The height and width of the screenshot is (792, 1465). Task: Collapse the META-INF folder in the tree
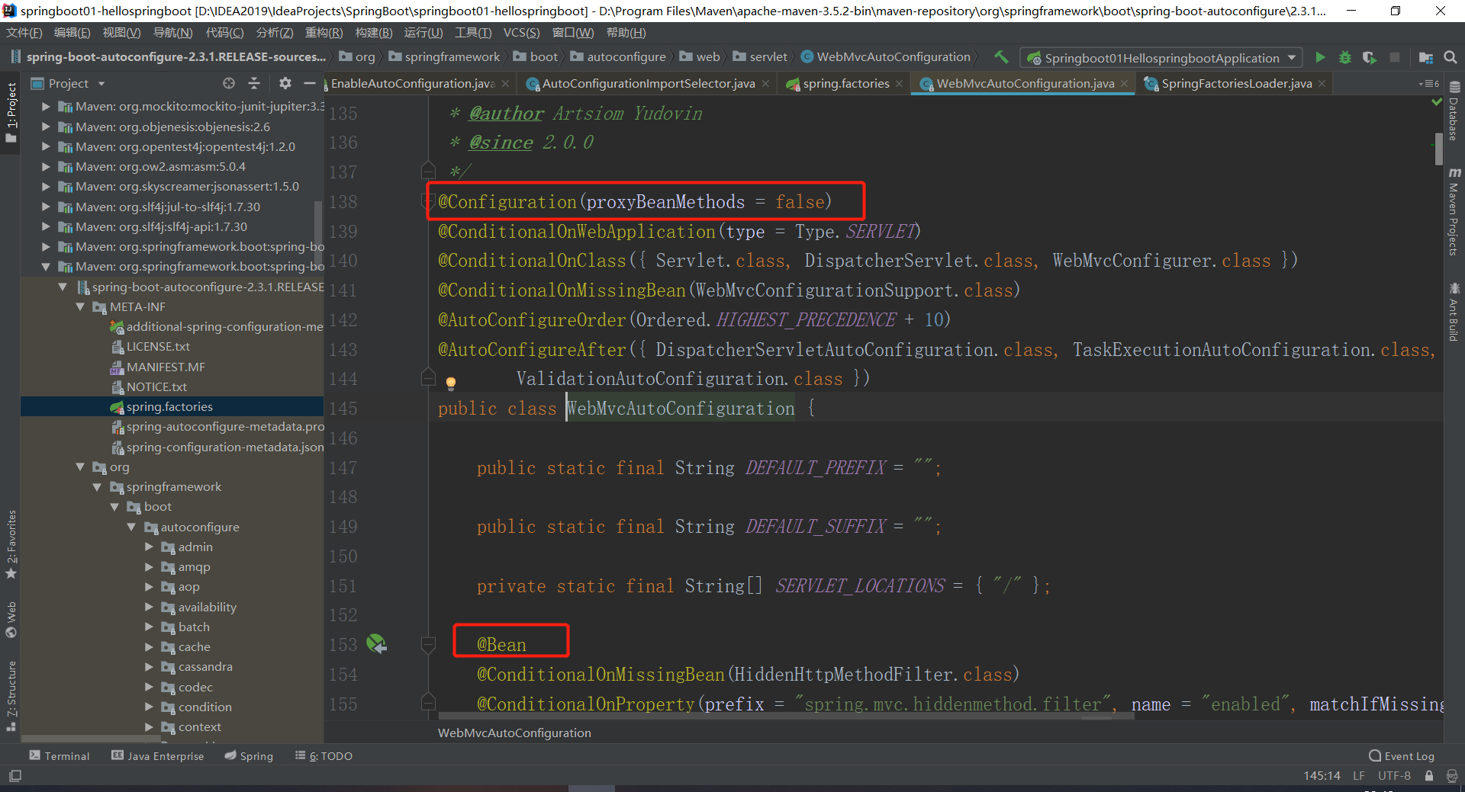(x=81, y=306)
